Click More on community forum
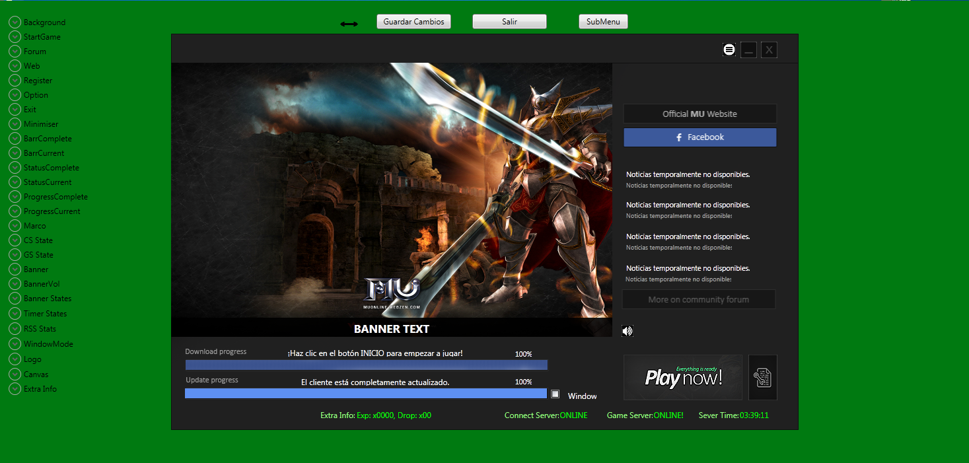 (699, 299)
